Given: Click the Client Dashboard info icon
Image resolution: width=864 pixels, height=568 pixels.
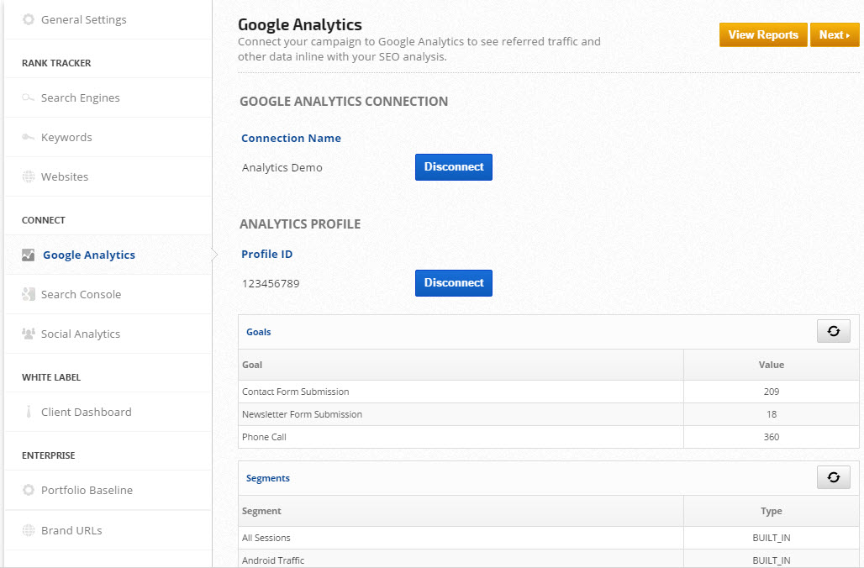Looking at the screenshot, I should pyautogui.click(x=29, y=413).
